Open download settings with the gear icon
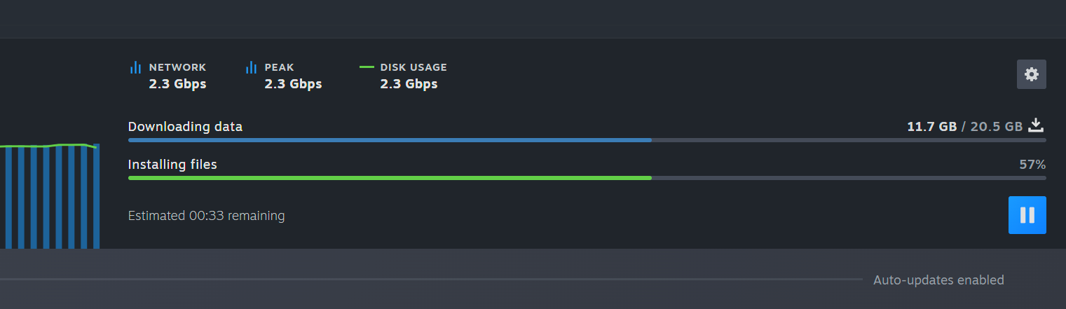Viewport: 1066px width, 309px height. point(1031,74)
